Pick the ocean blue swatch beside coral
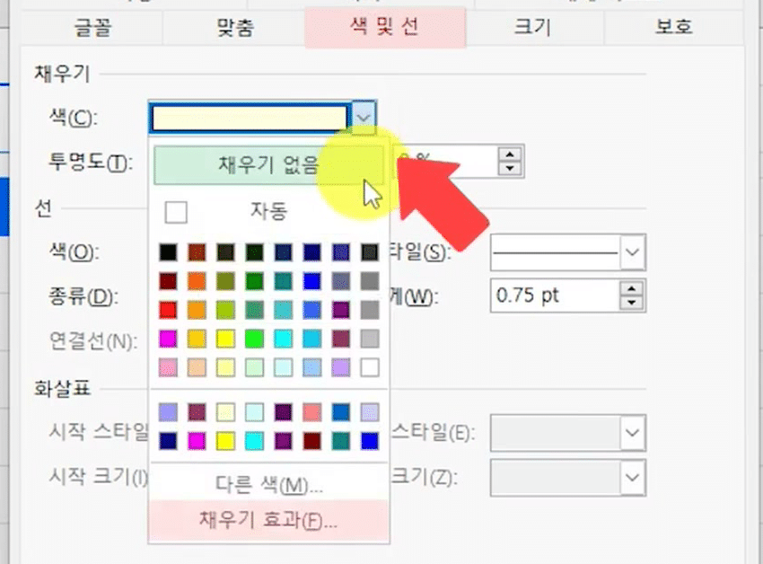Viewport: 763px width, 564px height. [340, 412]
